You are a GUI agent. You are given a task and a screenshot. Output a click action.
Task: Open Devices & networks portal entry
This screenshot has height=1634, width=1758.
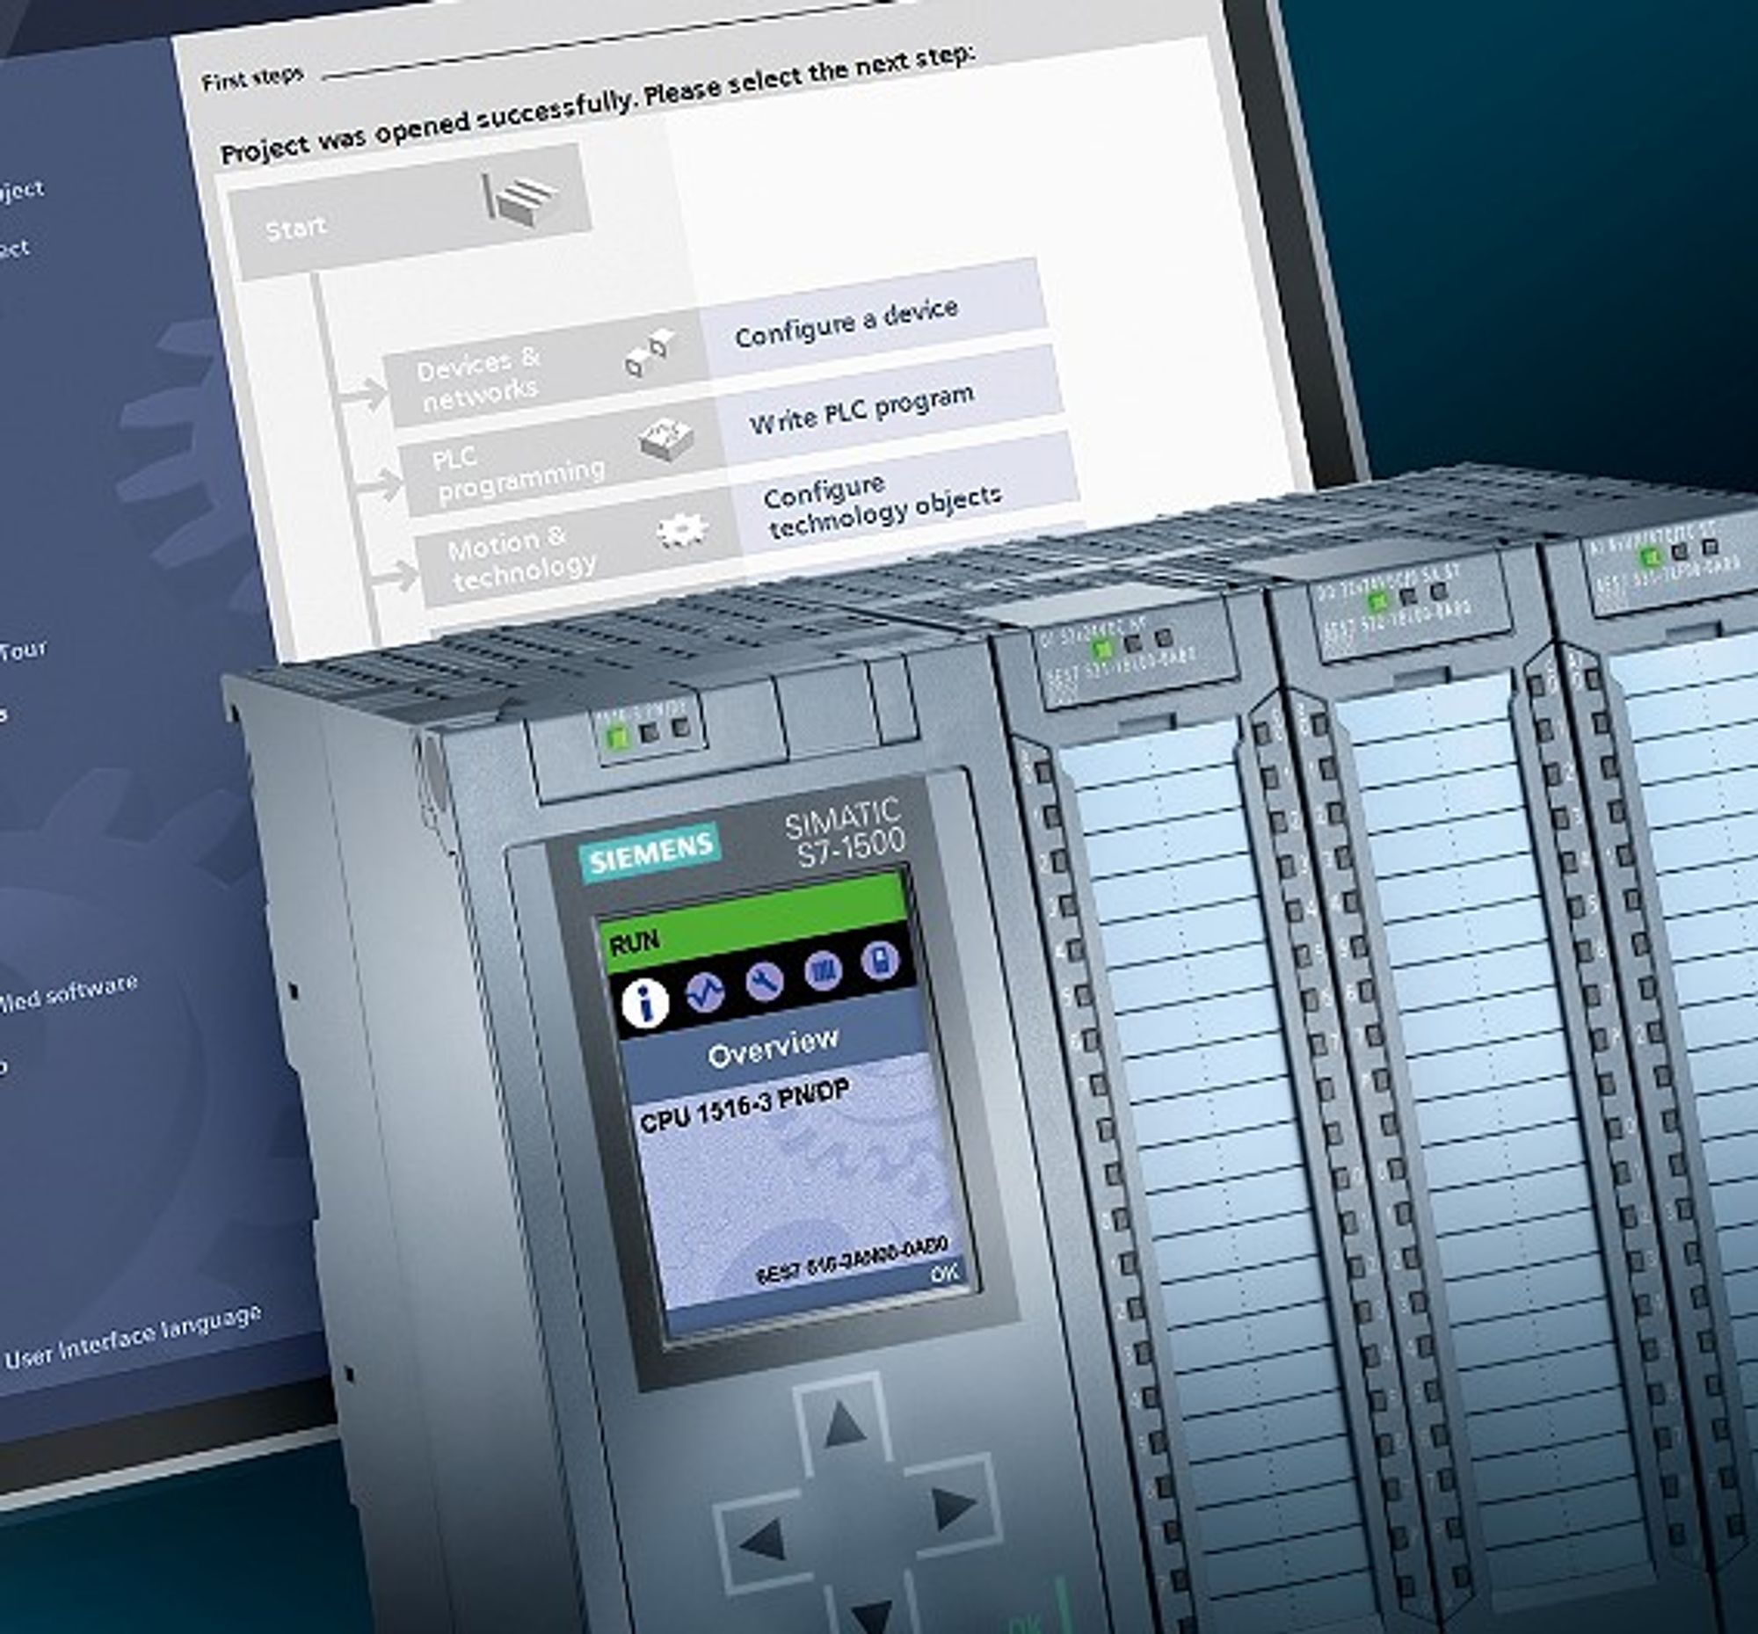point(545,369)
